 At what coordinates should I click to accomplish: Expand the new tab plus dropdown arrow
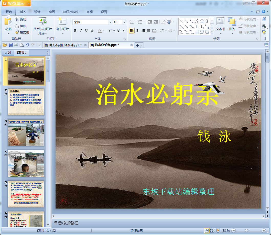(x=142, y=45)
